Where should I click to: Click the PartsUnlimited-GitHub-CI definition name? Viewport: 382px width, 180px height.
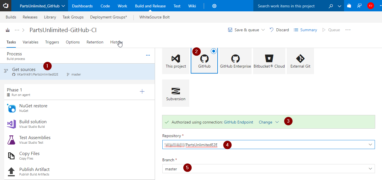(x=63, y=30)
